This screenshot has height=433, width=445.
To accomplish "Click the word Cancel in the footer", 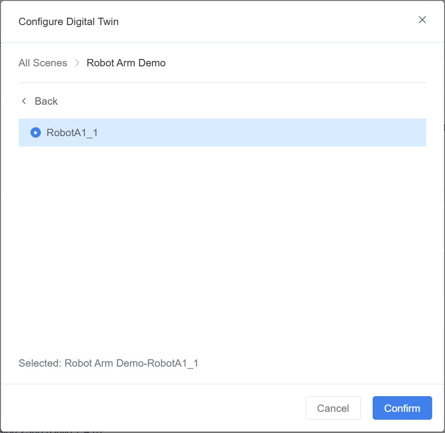I will tap(333, 408).
